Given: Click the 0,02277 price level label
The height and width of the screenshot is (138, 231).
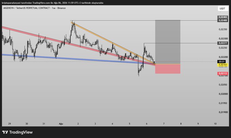Looking at the screenshot, I should [x=223, y=43].
